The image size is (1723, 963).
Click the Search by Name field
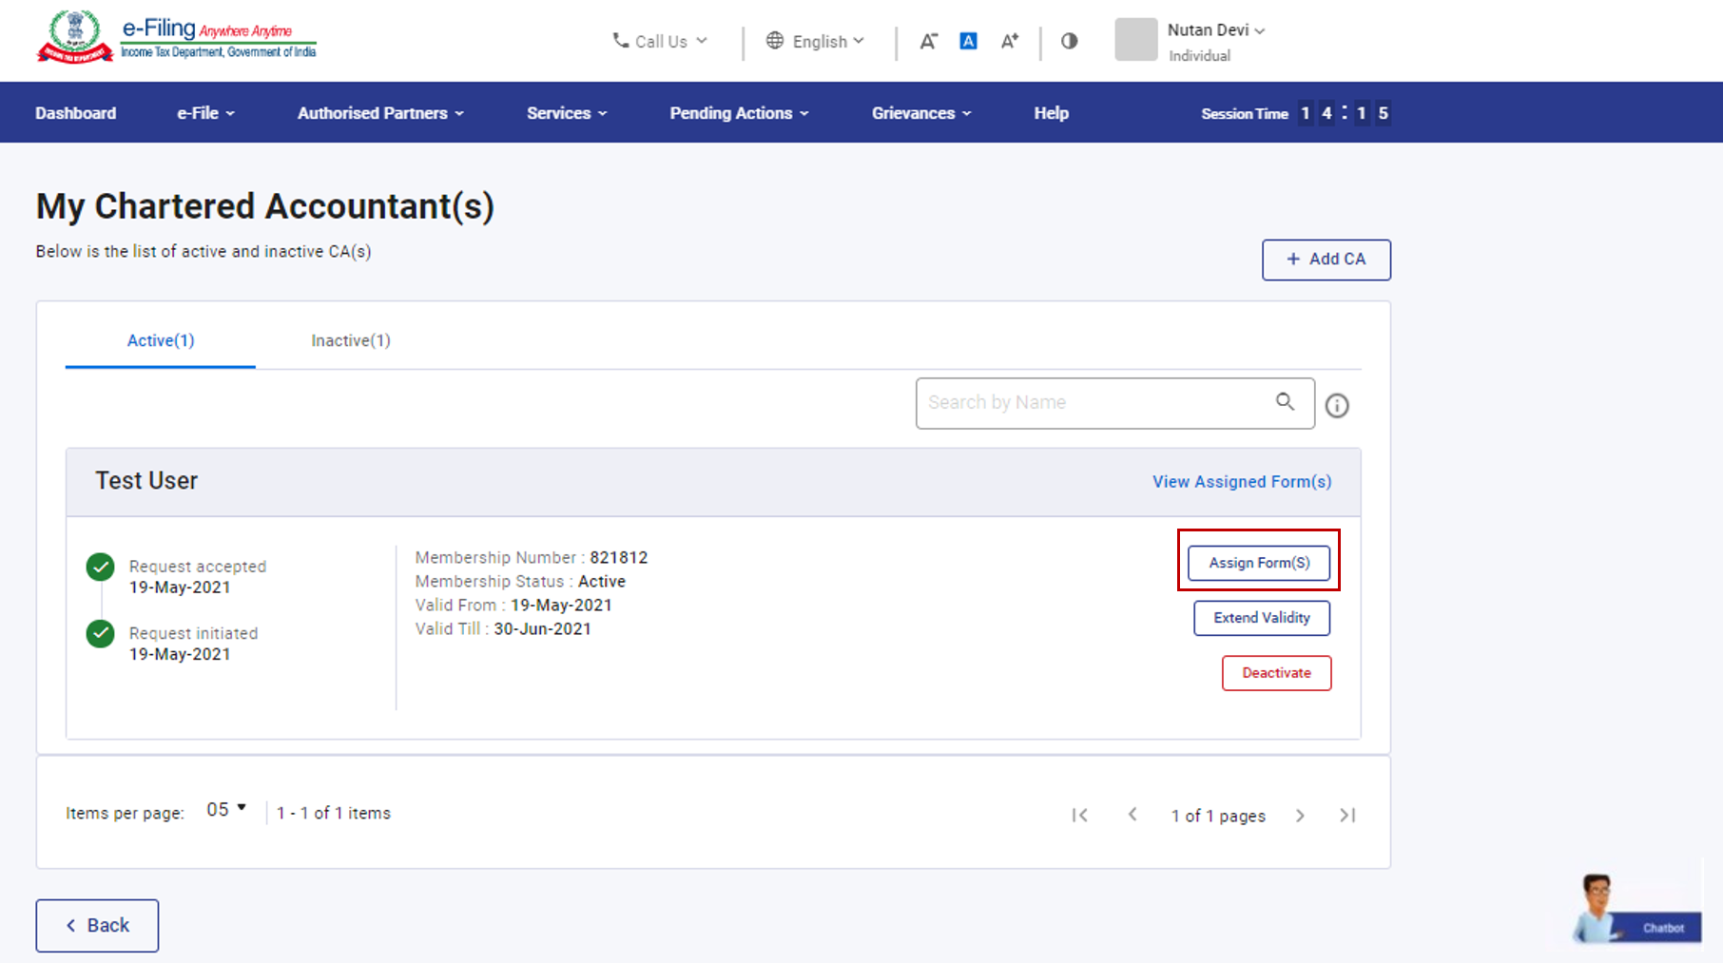pyautogui.click(x=1094, y=403)
